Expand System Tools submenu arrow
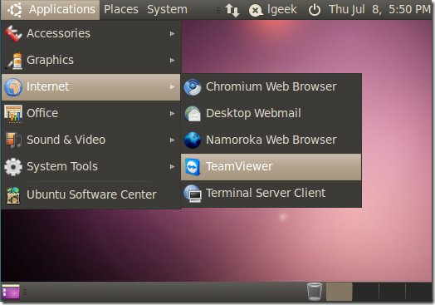 click(173, 167)
